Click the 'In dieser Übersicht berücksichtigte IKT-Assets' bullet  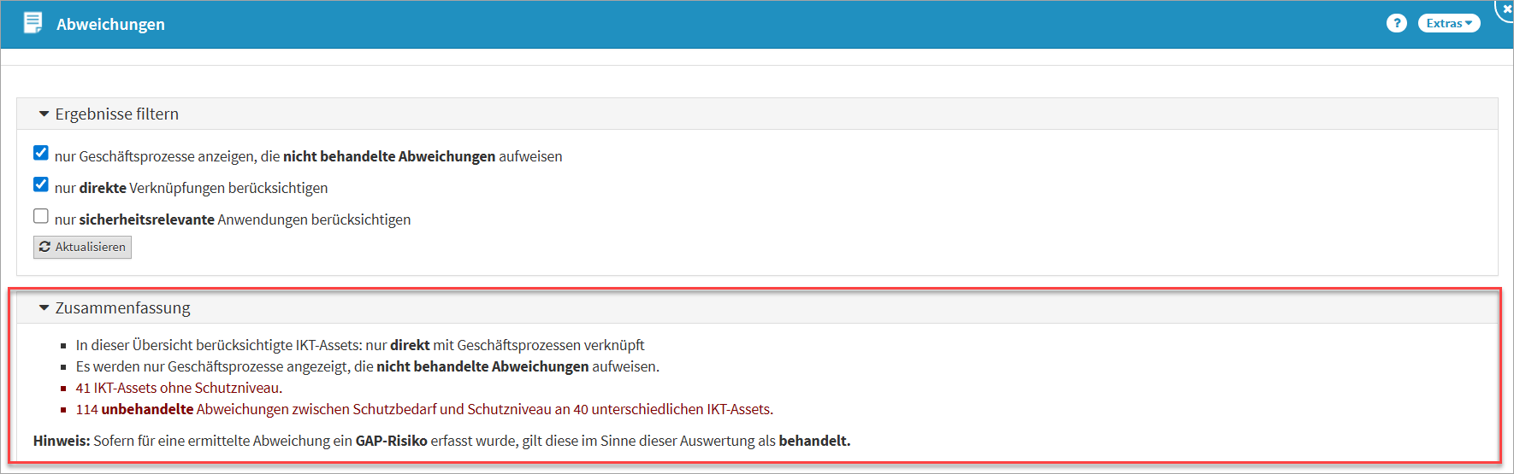(360, 345)
